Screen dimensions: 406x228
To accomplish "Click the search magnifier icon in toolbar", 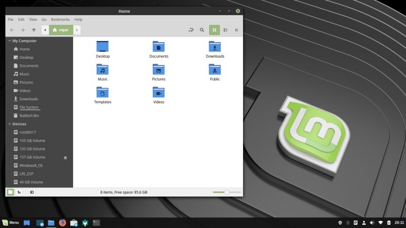I will coord(202,30).
